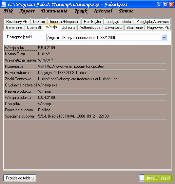Select the podgląd Tekstu tab
Screen dimensions: 175x184
pos(119,22)
